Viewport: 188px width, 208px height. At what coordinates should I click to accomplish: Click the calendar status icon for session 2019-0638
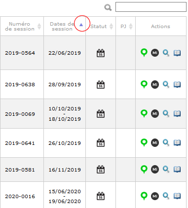(101, 84)
